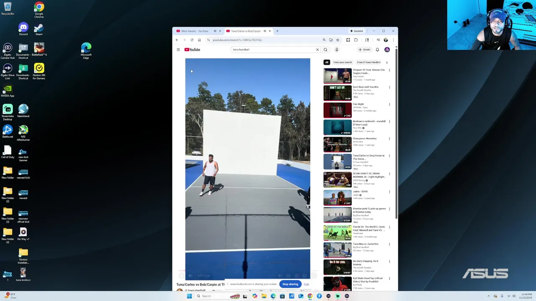Open Don't Rest Until You Win thumbnail
The height and width of the screenshot is (301, 536).
pos(338,93)
